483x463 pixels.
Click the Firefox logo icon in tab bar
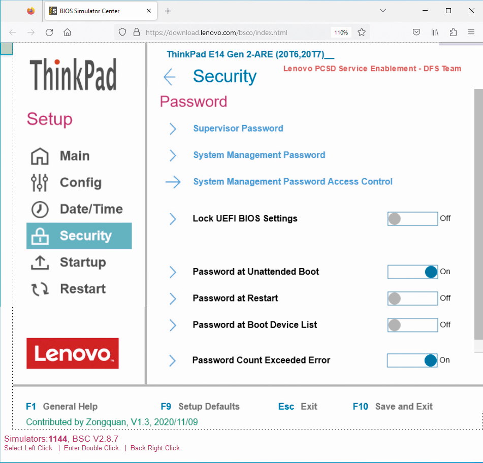[31, 11]
